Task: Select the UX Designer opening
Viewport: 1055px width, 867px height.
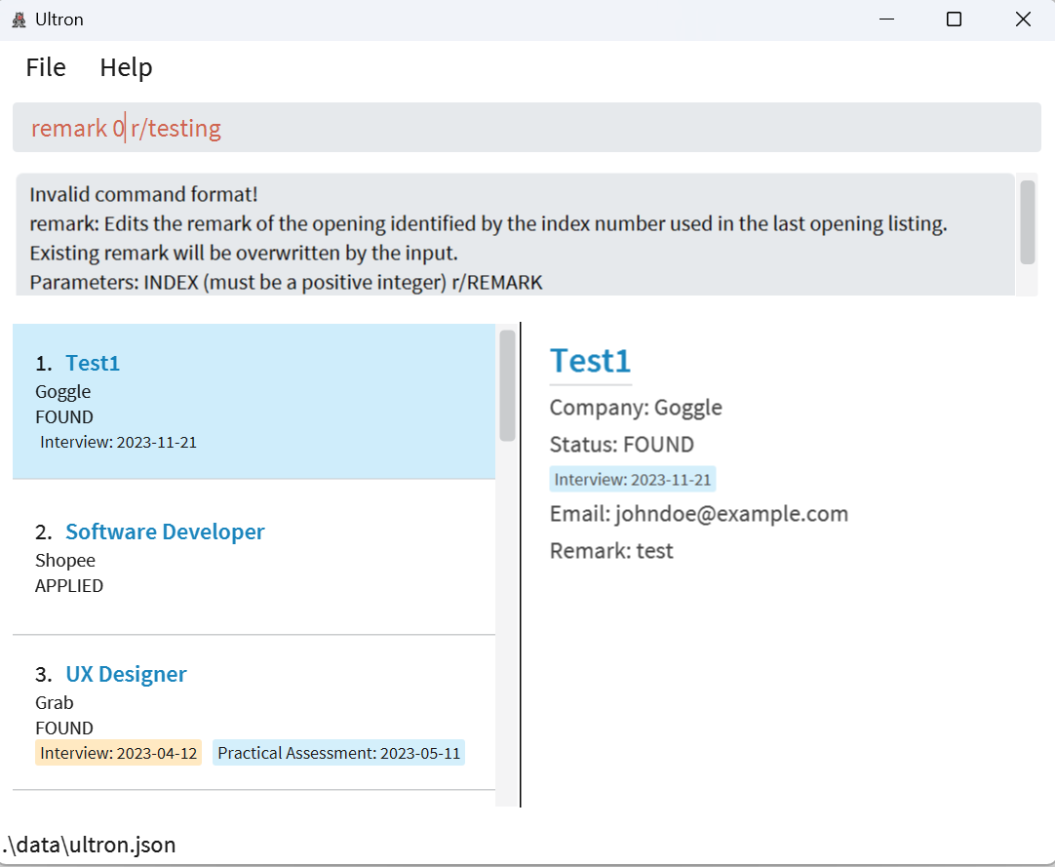Action: pyautogui.click(x=254, y=713)
